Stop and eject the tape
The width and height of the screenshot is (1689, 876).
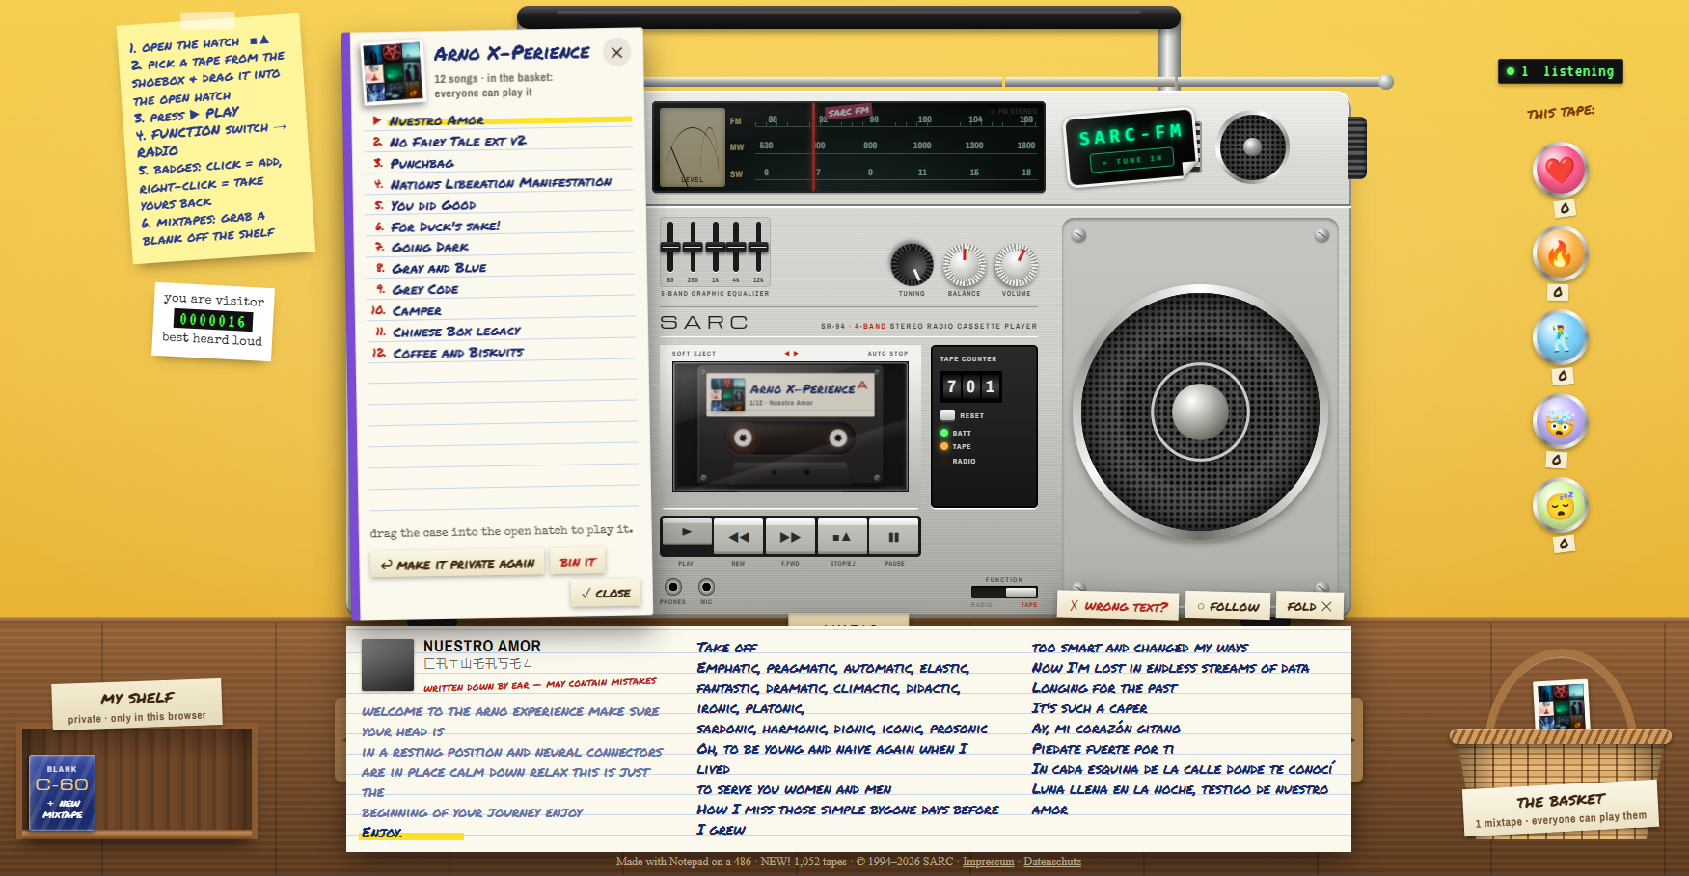click(x=842, y=537)
